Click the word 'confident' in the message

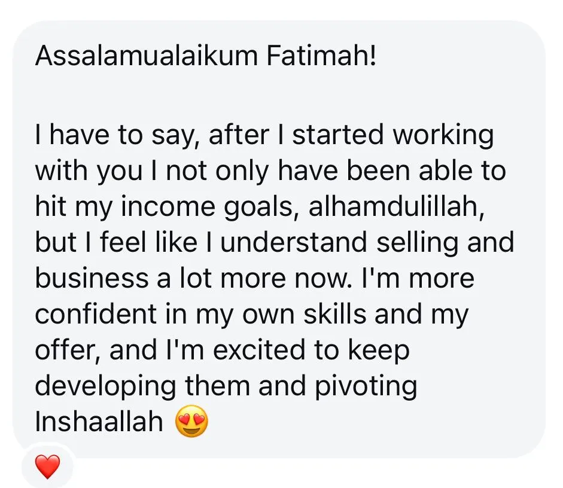96,313
